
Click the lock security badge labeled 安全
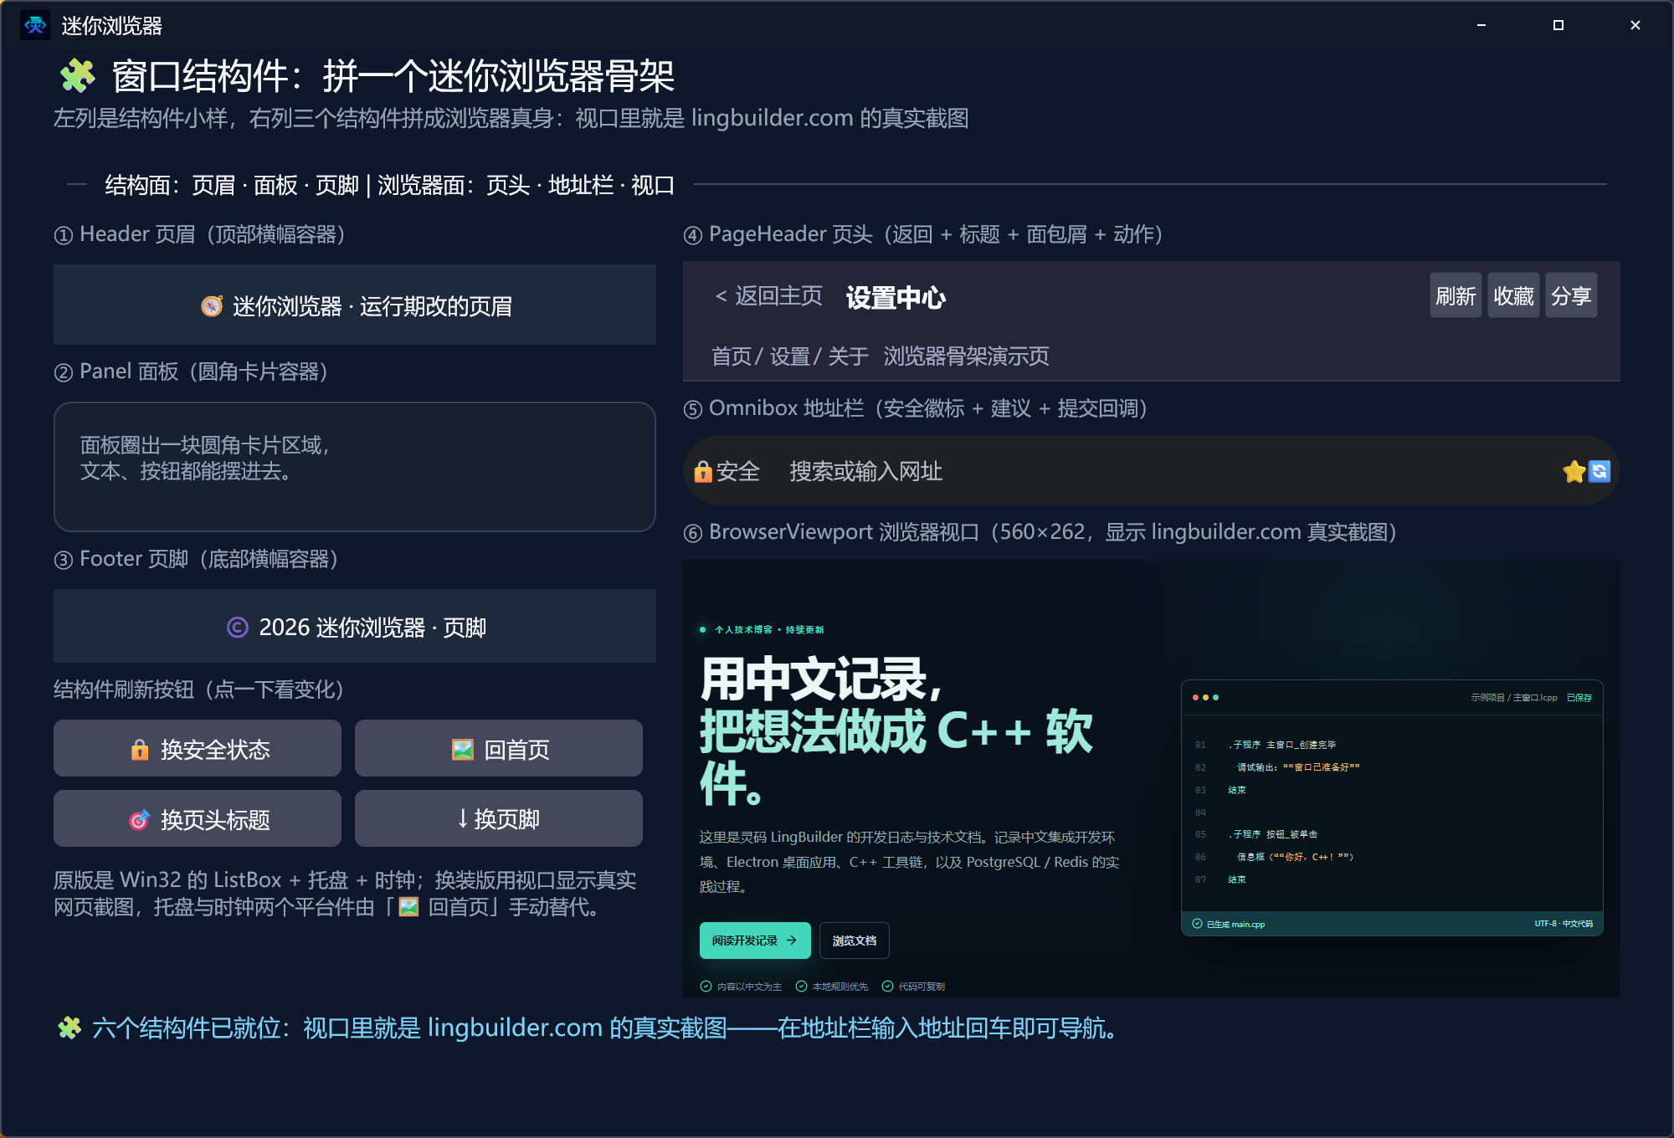tap(727, 472)
